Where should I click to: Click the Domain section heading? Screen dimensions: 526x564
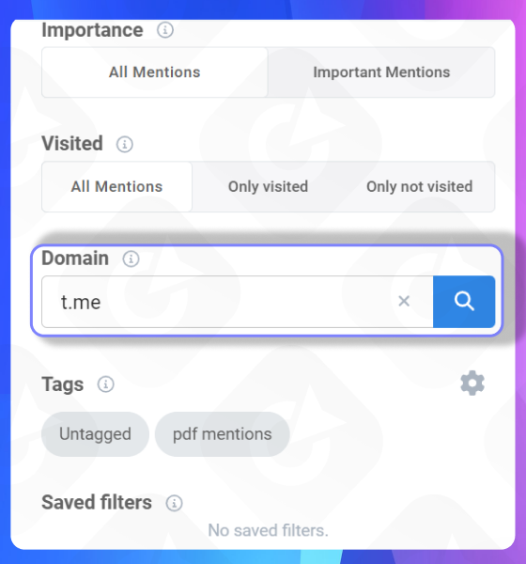coord(75,258)
